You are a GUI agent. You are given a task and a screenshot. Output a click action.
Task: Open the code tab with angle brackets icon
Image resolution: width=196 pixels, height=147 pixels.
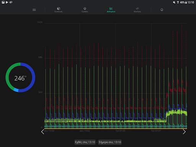[x=137, y=10]
